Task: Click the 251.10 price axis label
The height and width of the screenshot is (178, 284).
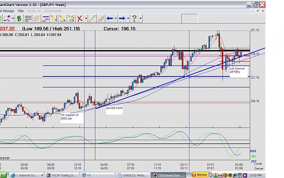Action: tap(255, 30)
